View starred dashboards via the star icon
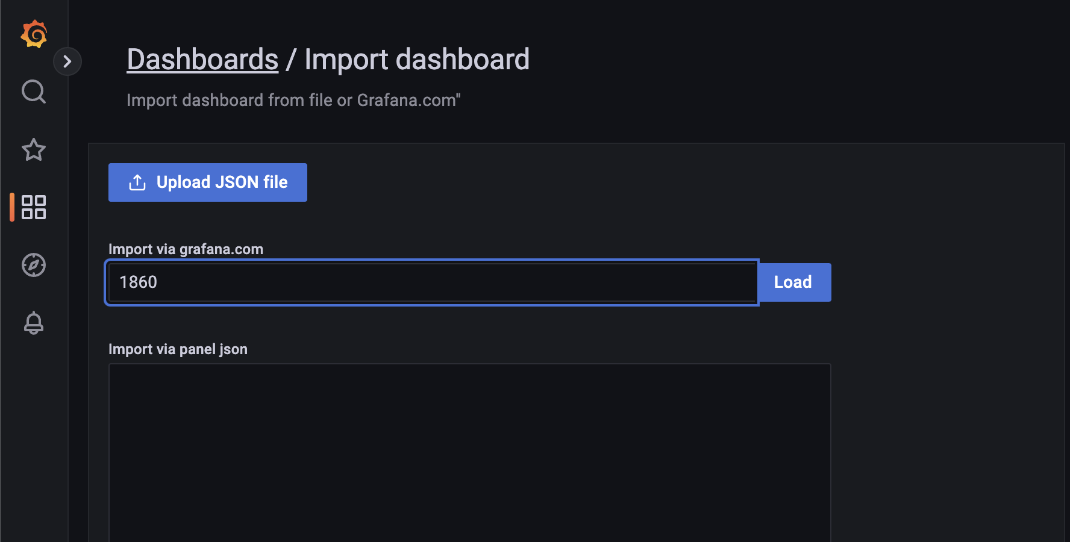The image size is (1070, 542). [34, 150]
